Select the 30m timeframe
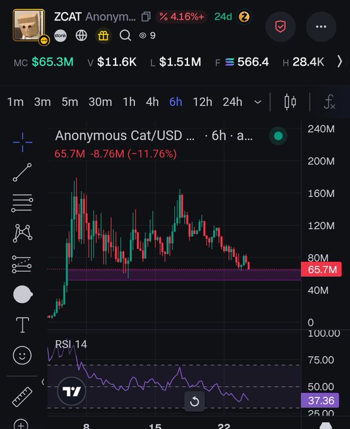The width and height of the screenshot is (350, 429). click(x=100, y=102)
